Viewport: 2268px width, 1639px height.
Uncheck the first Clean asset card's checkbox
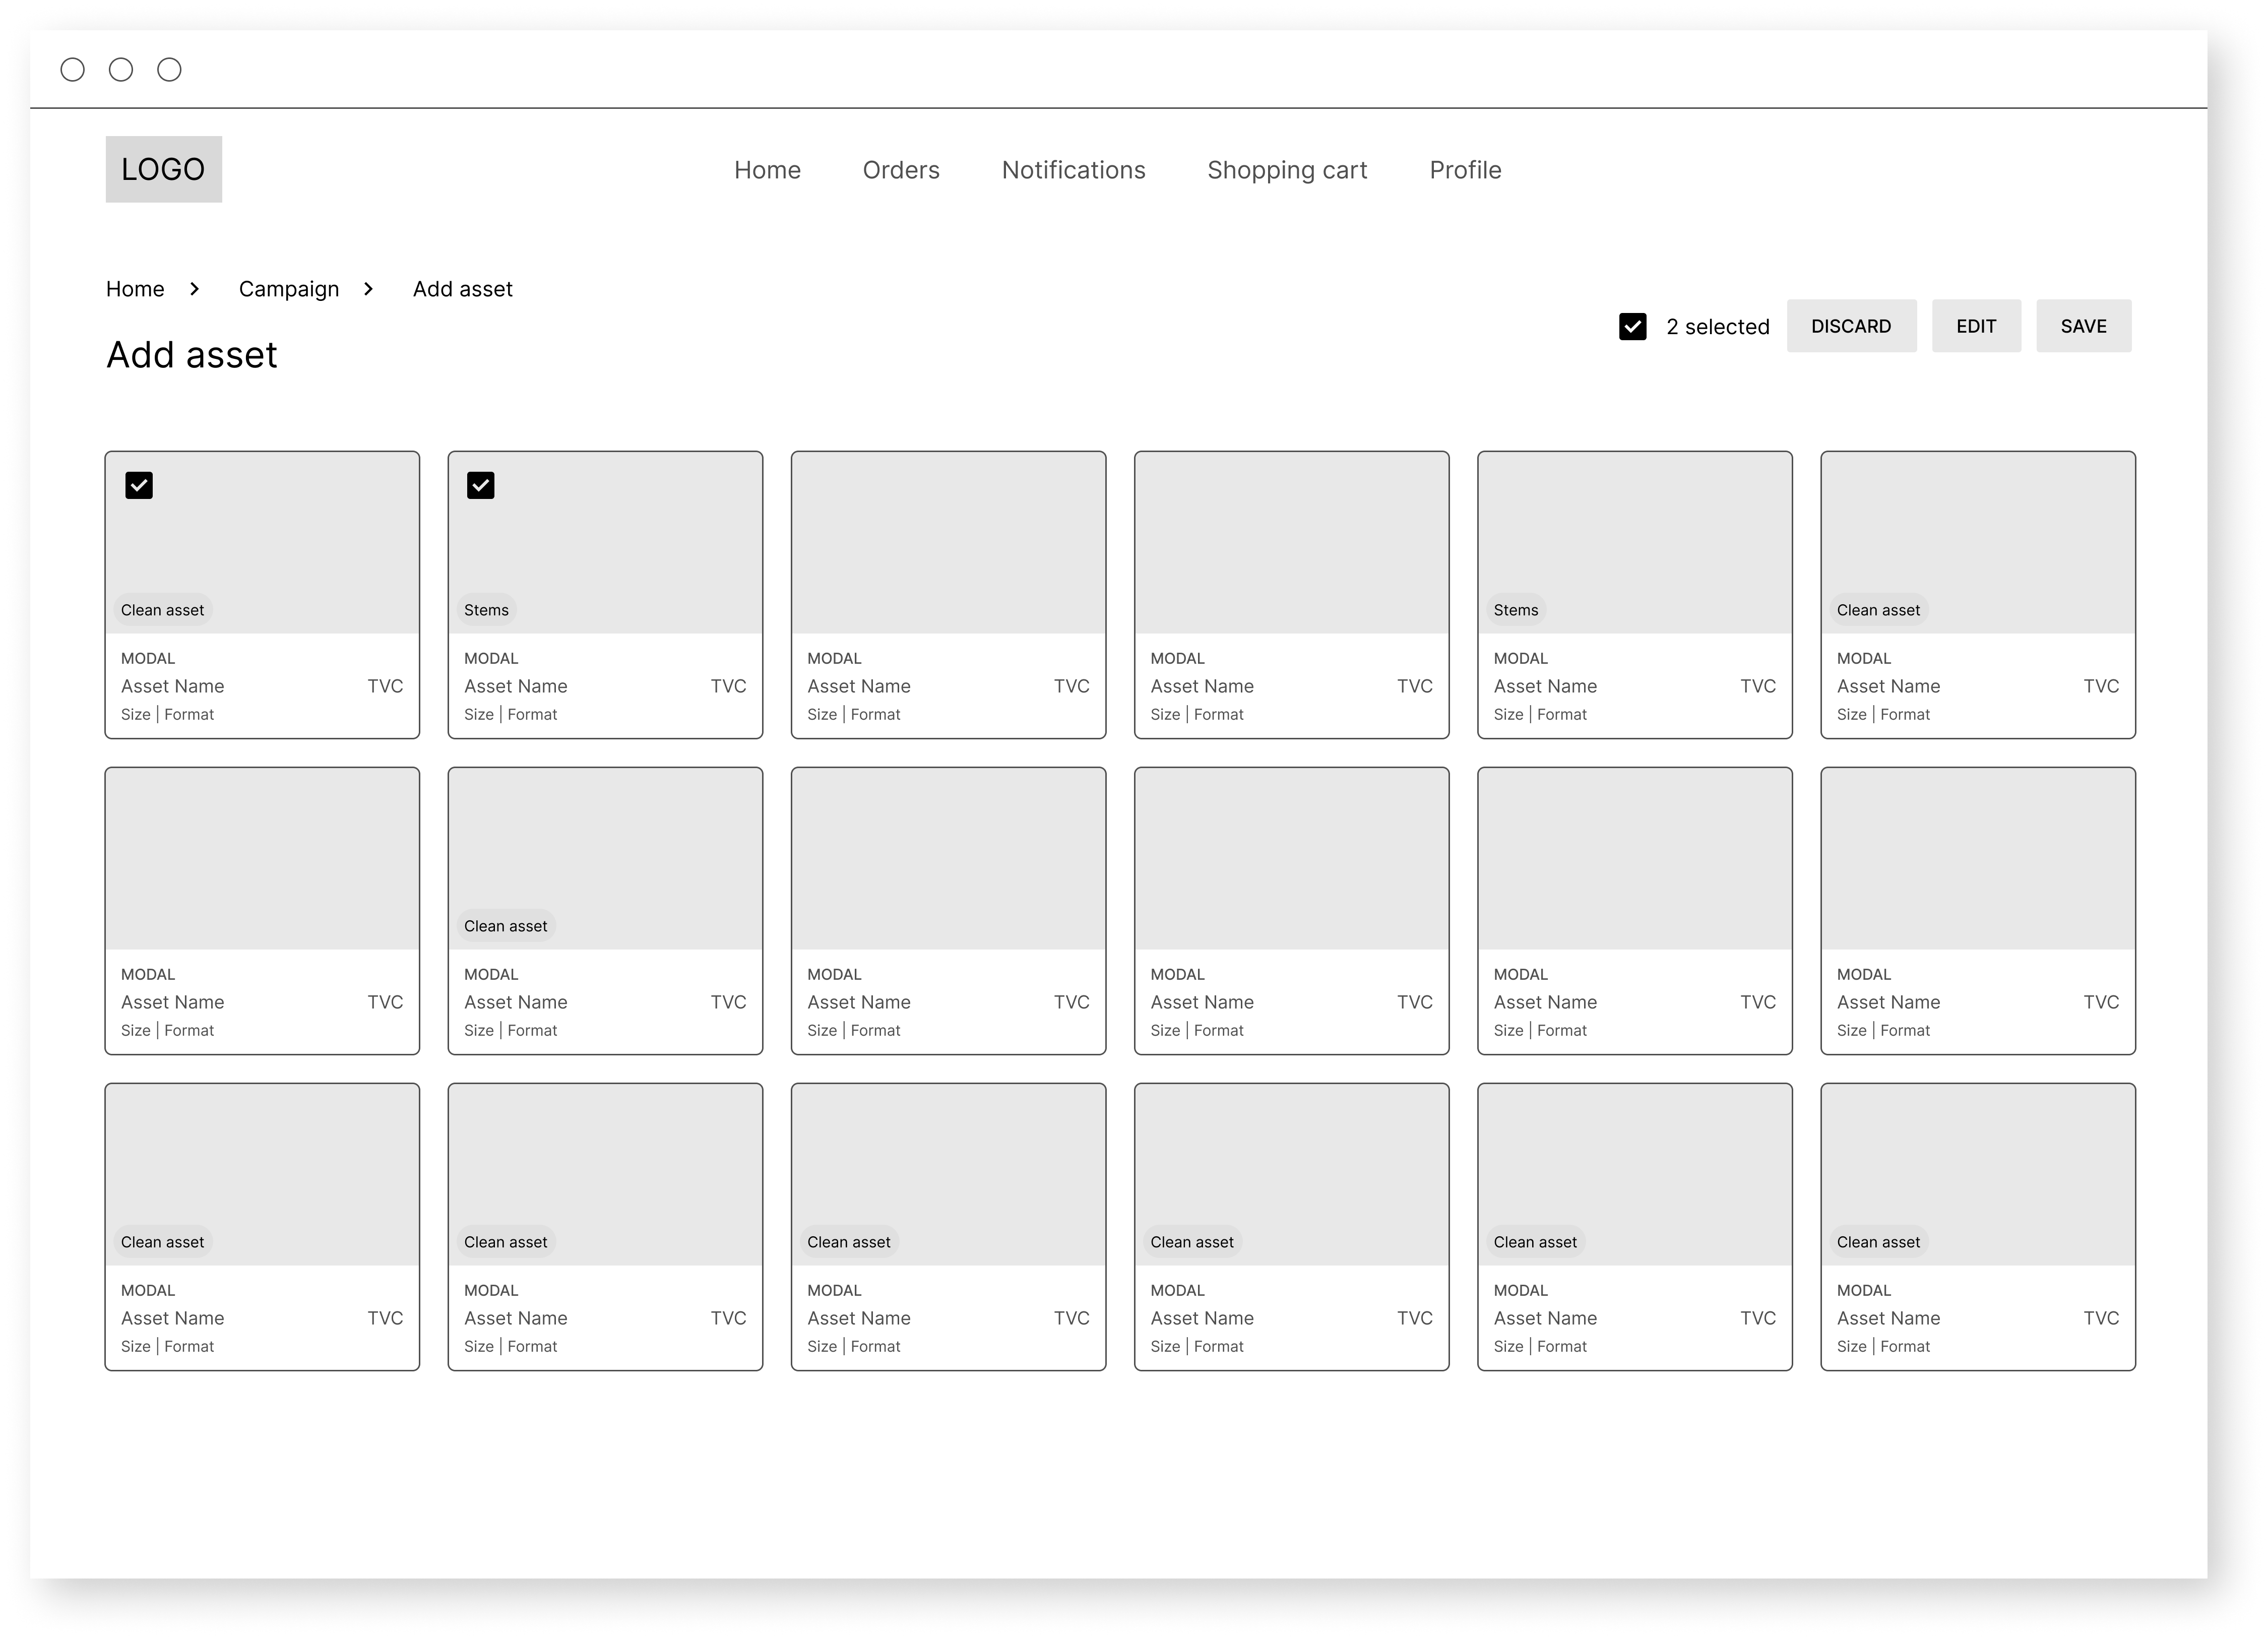coord(139,486)
